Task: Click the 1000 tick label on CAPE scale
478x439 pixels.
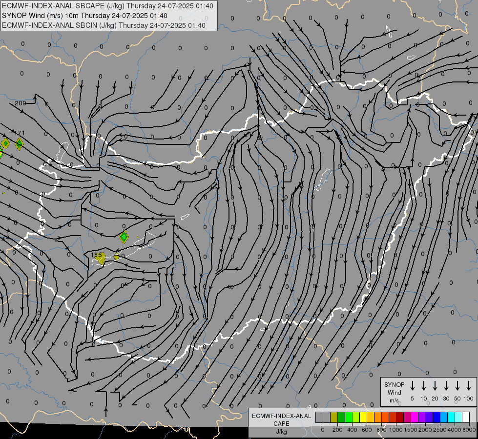Action: [395, 430]
